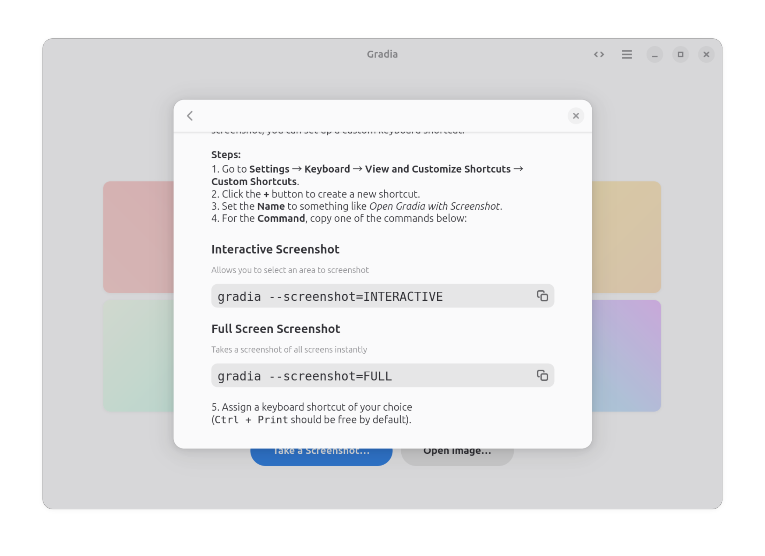Viewport: 765px width, 556px height.
Task: Select the red gradient tile in Gradia window
Action: 138,237
